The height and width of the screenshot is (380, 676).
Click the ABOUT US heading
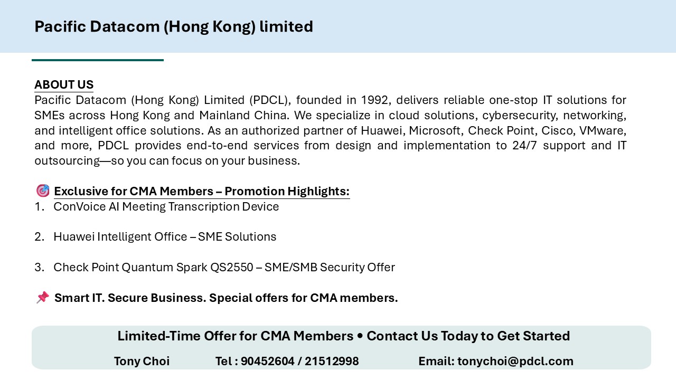tap(64, 85)
